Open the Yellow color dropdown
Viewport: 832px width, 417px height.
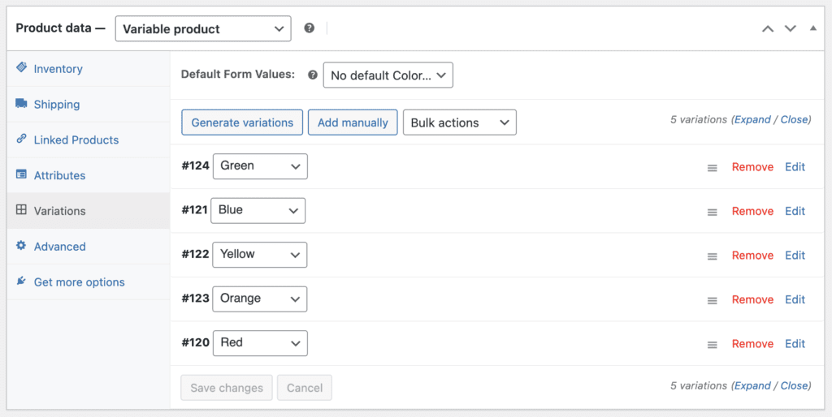click(x=259, y=255)
